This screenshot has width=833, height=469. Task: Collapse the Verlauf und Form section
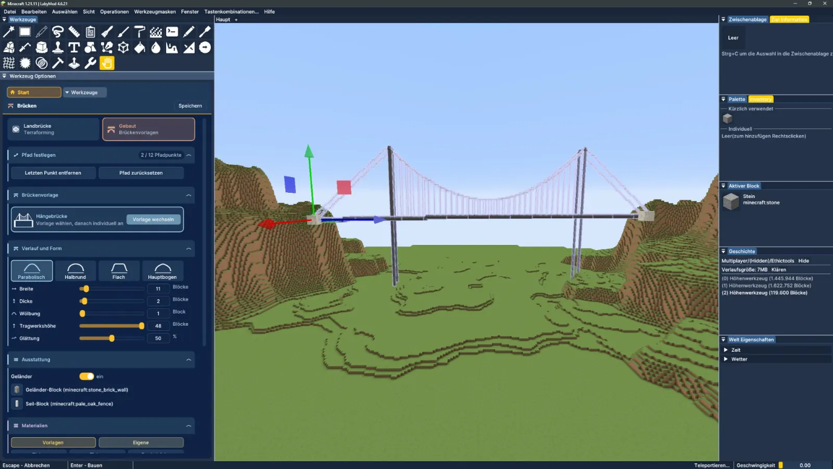click(188, 249)
